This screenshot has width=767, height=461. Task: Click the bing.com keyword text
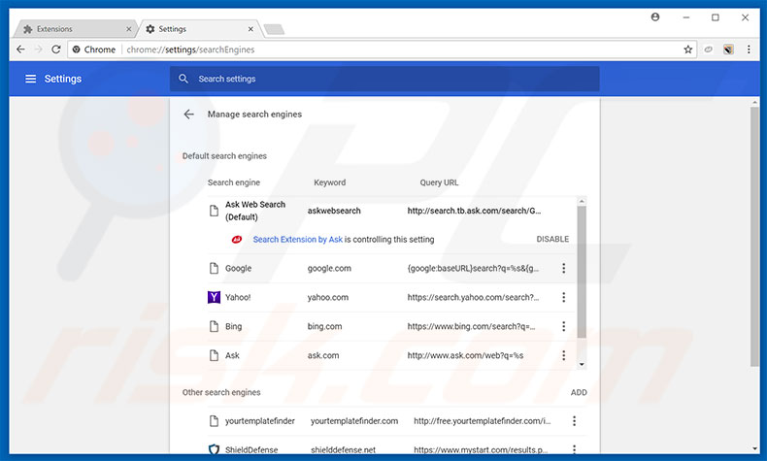[324, 326]
